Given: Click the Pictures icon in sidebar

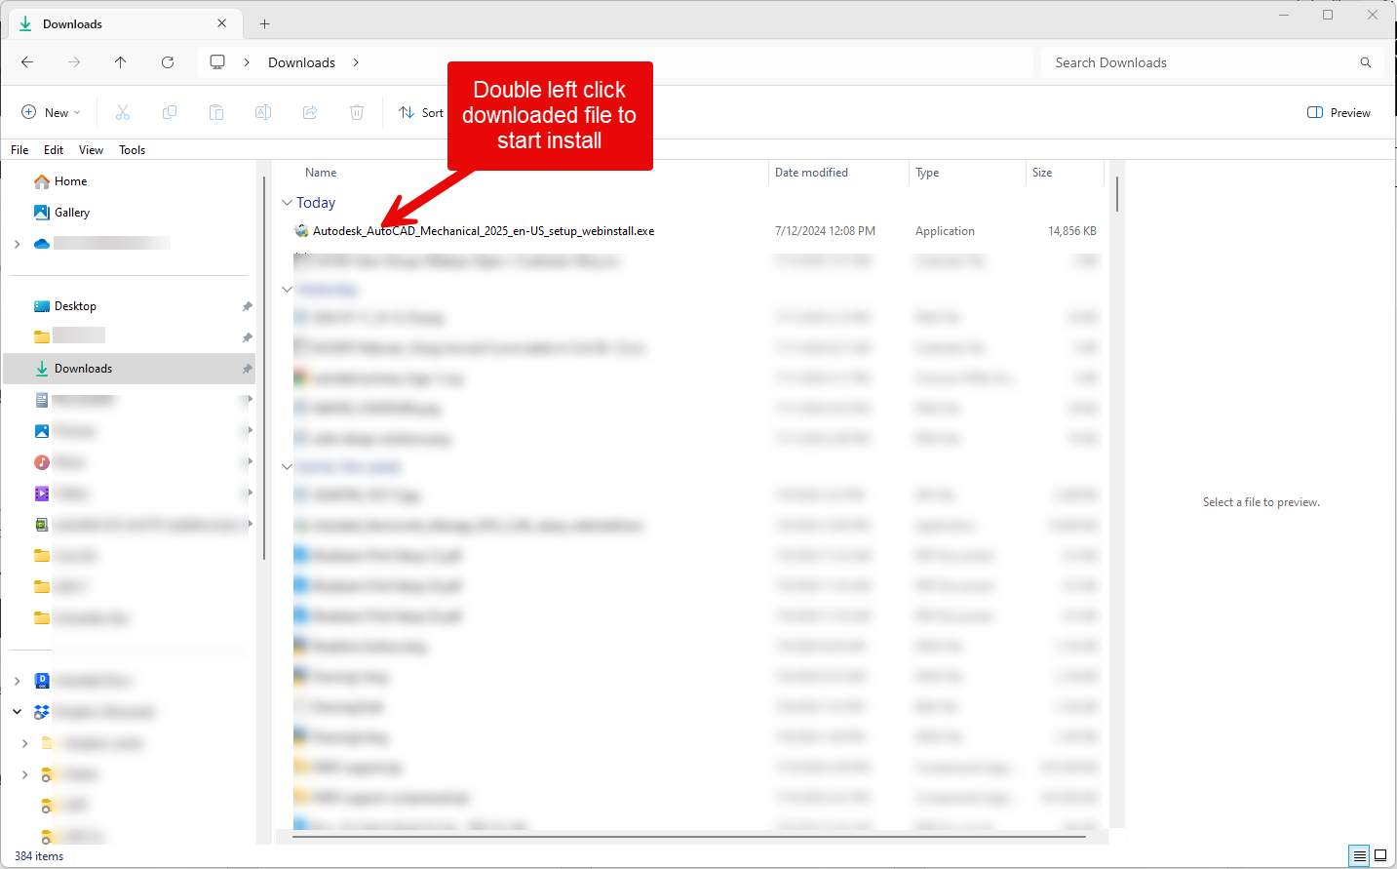Looking at the screenshot, I should (42, 431).
